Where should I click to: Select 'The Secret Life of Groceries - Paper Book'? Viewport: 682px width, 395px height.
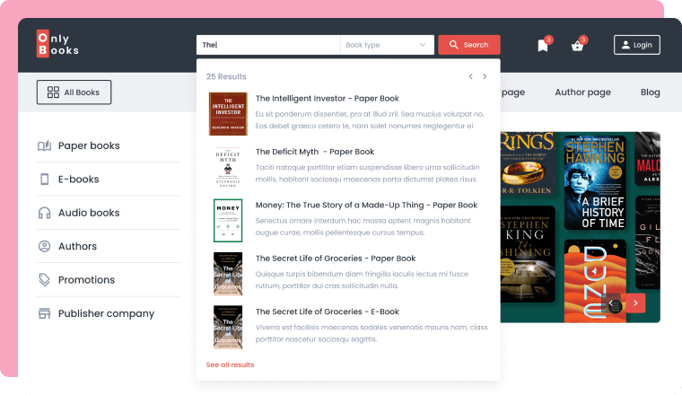336,259
